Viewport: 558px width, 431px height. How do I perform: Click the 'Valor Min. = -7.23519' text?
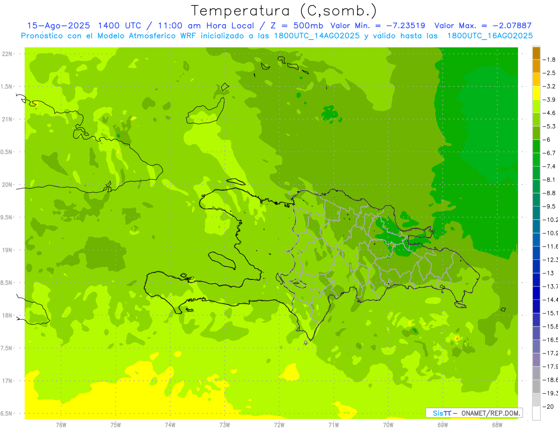[x=377, y=26]
